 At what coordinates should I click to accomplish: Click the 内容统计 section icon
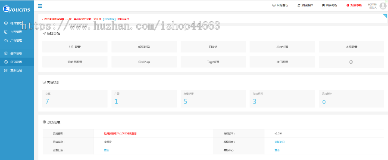click(44, 82)
